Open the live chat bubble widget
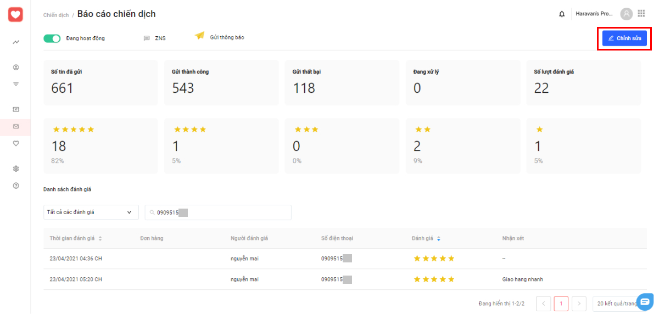The width and height of the screenshot is (659, 314). point(645,301)
